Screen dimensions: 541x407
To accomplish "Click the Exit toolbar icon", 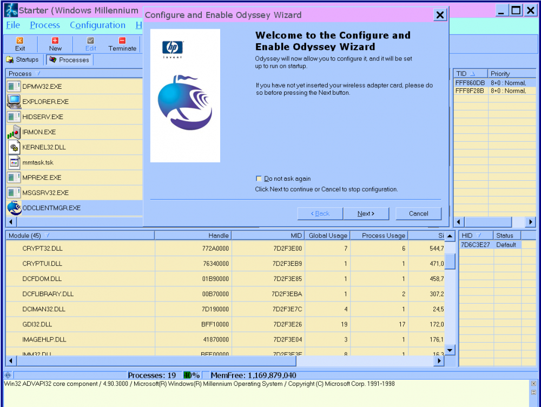I will (x=20, y=41).
